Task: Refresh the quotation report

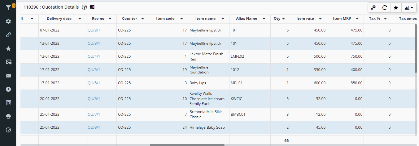Action: click(385, 8)
